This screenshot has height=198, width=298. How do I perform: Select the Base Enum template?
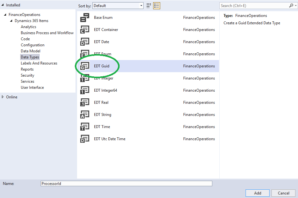coord(148,18)
